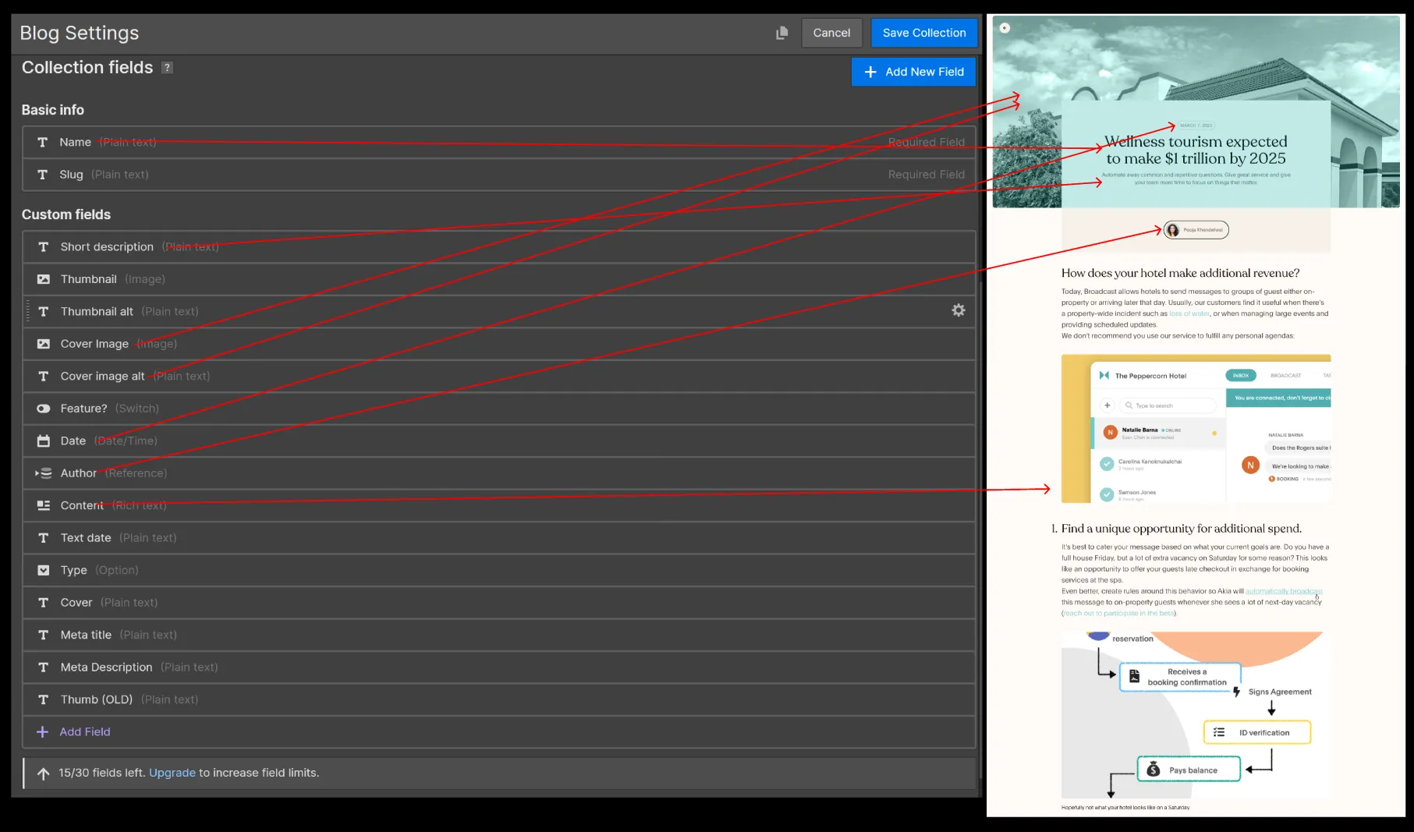Open the Content field label
Viewport: 1414px width, 832px height.
[82, 505]
